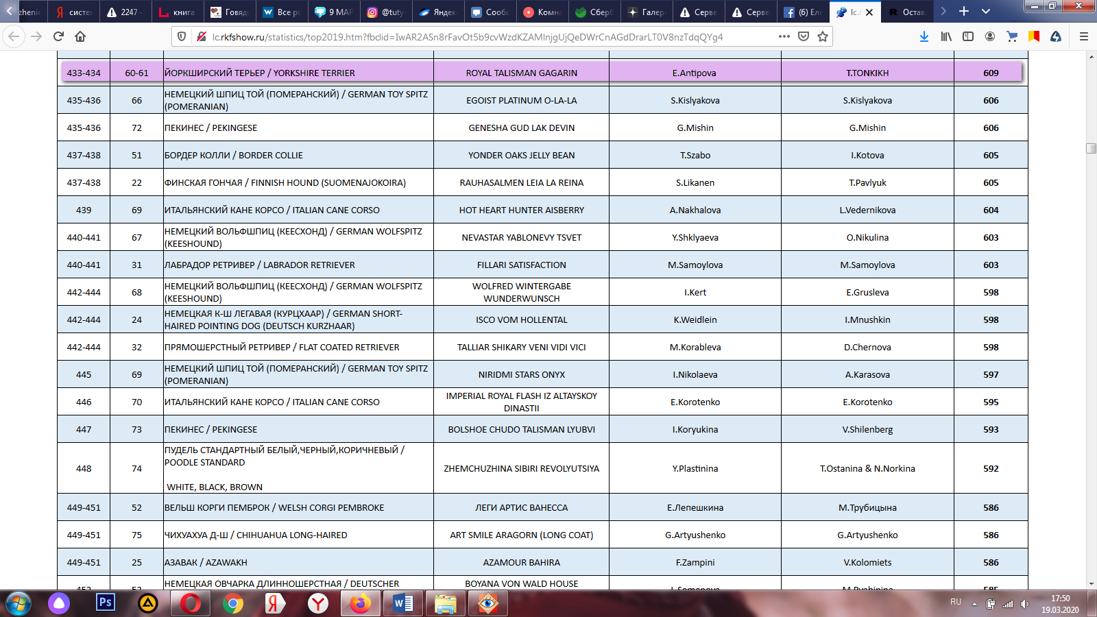
Task: Toggle tracking protection shield icon
Action: [x=182, y=36]
